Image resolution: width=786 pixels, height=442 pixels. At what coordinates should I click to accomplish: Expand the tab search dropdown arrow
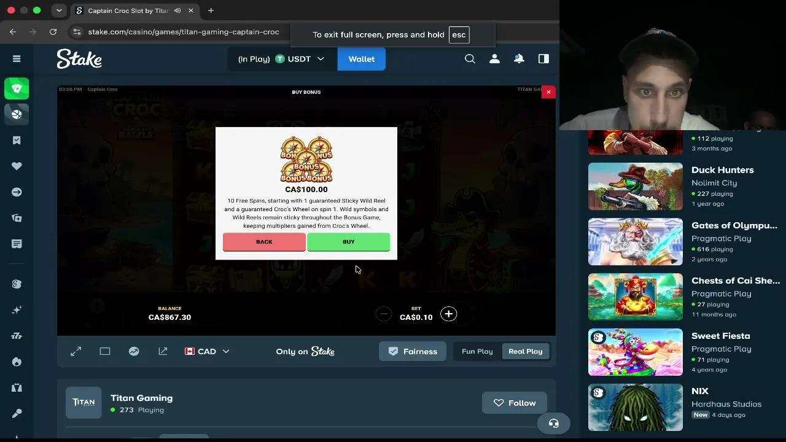pyautogui.click(x=59, y=10)
